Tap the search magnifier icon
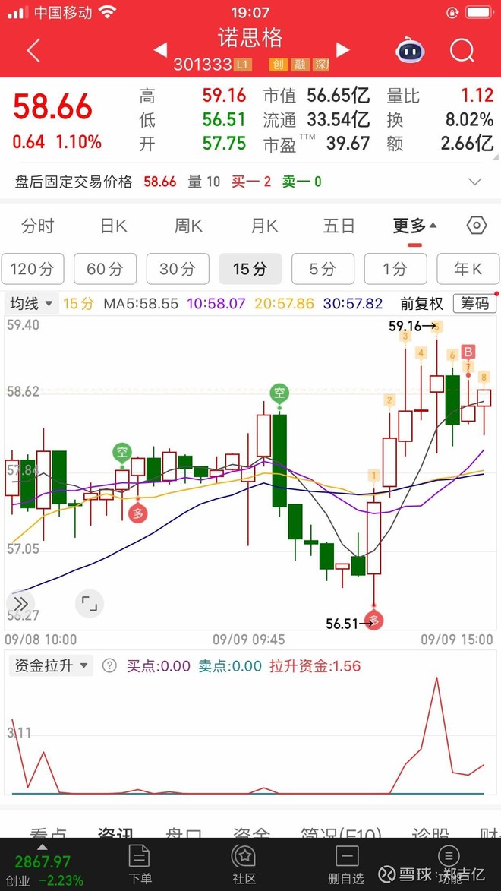Screen dimensions: 501x891 (462, 51)
